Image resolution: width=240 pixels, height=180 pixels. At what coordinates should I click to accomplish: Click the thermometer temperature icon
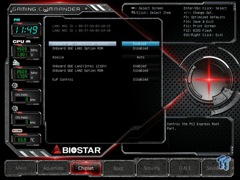pyautogui.click(x=17, y=131)
